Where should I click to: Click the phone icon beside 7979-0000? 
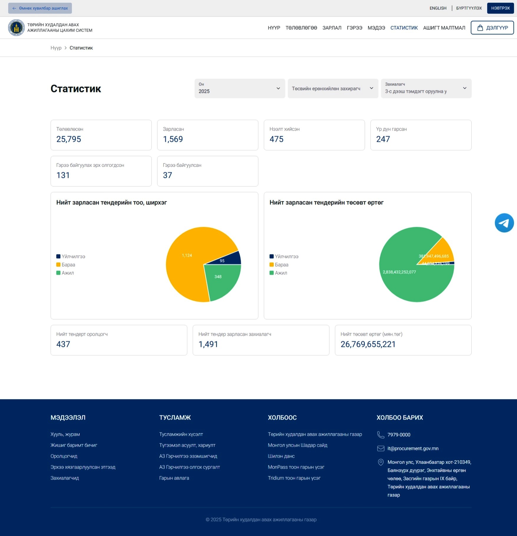point(381,435)
